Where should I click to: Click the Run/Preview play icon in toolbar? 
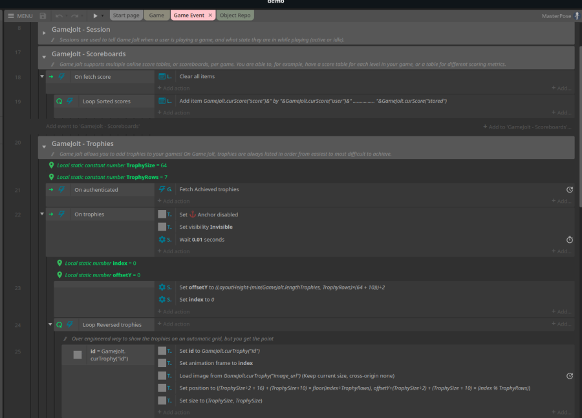click(95, 14)
